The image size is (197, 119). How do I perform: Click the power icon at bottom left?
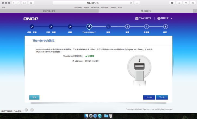coord(26,110)
